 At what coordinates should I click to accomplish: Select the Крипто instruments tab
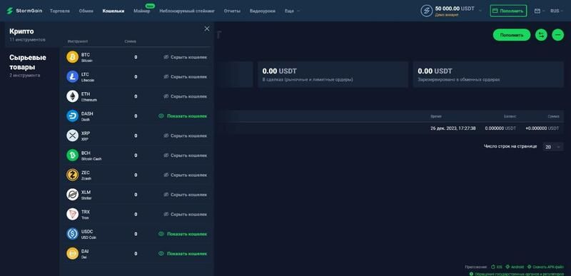pyautogui.click(x=32, y=34)
